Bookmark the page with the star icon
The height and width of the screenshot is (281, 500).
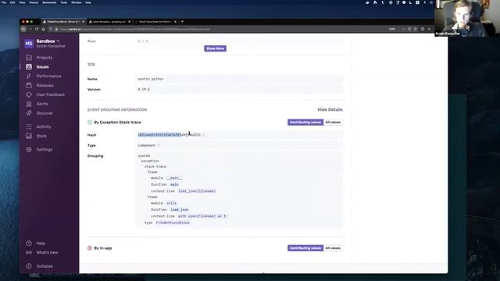415,29
